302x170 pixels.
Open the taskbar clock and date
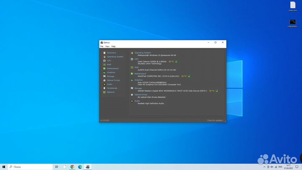(x=288, y=167)
